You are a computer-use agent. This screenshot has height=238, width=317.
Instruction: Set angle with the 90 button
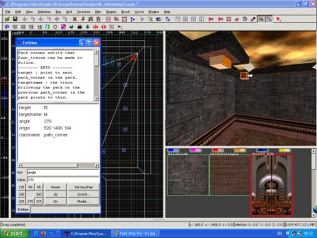(x=30, y=187)
